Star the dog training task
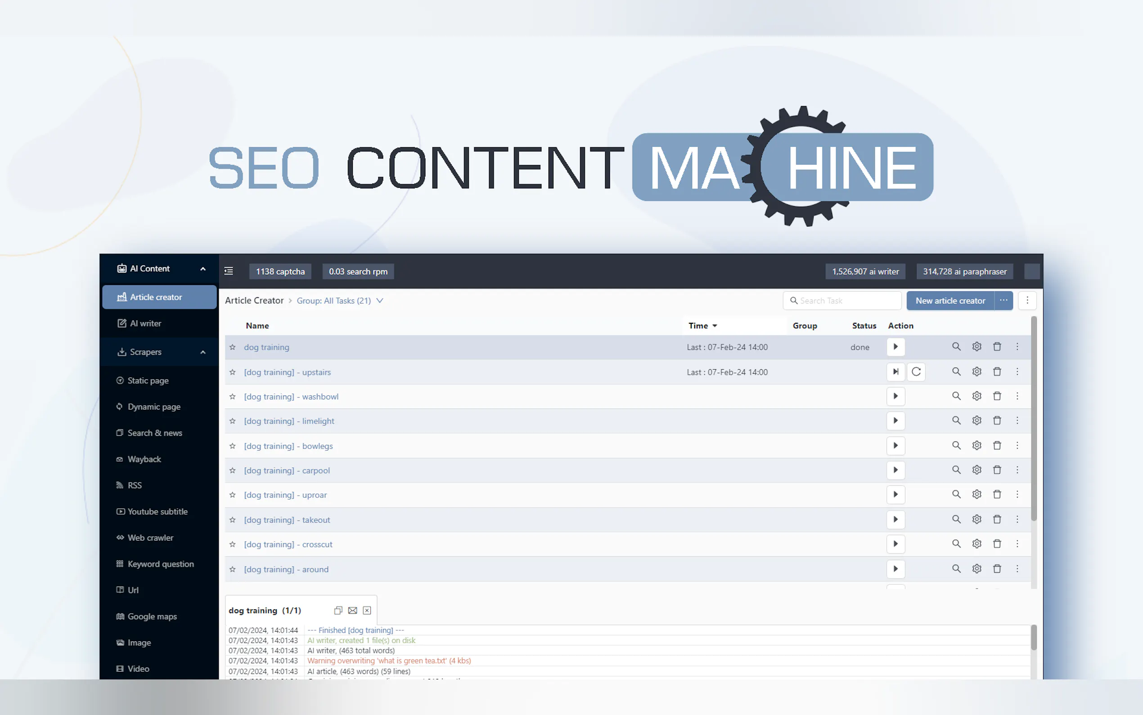The image size is (1143, 715). tap(233, 347)
